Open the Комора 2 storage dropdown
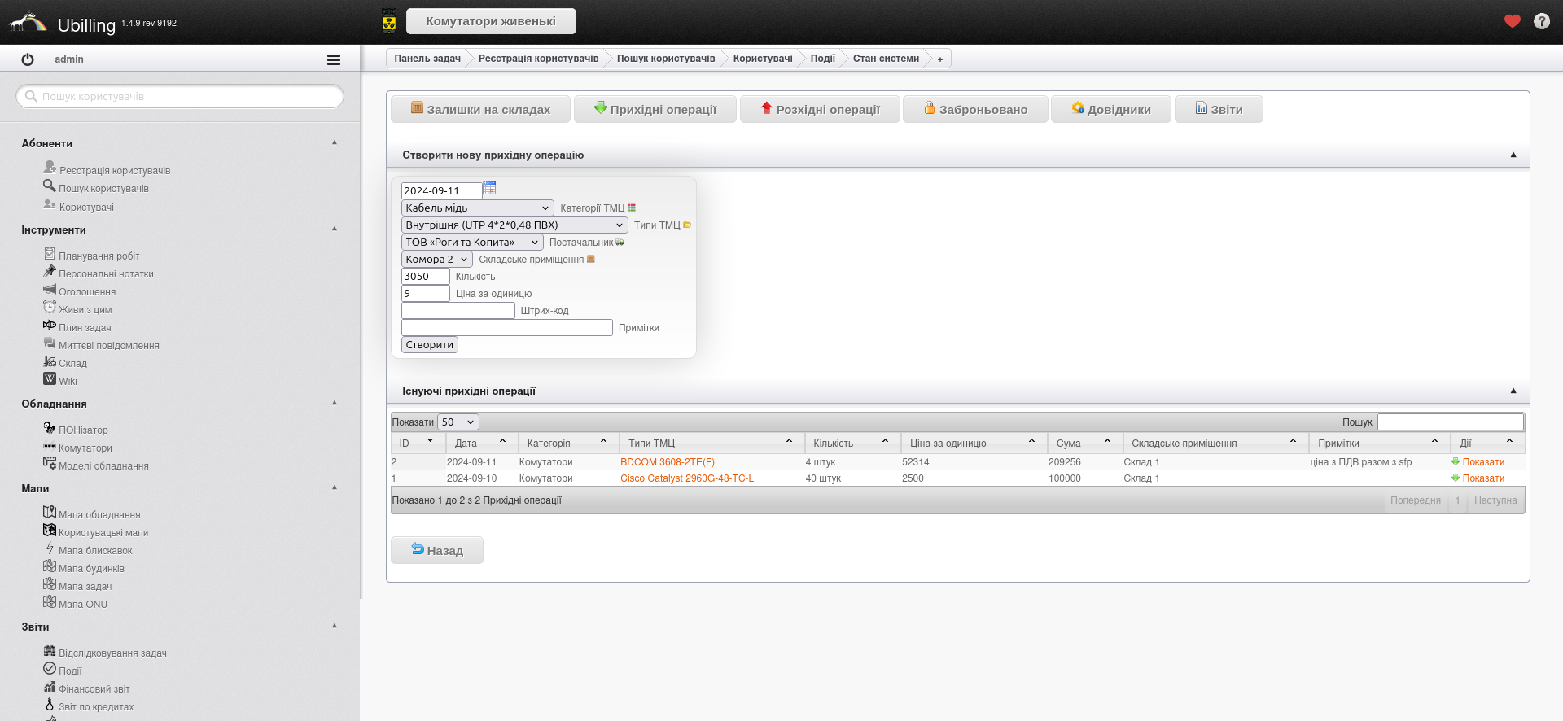The height and width of the screenshot is (721, 1563). (x=436, y=260)
